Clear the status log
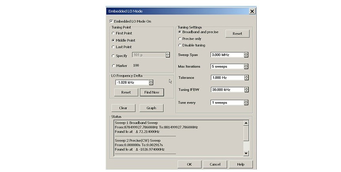 pyautogui.click(x=123, y=108)
